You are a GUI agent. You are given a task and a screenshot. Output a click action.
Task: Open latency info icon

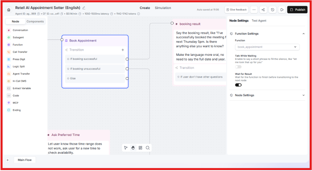point(112,14)
